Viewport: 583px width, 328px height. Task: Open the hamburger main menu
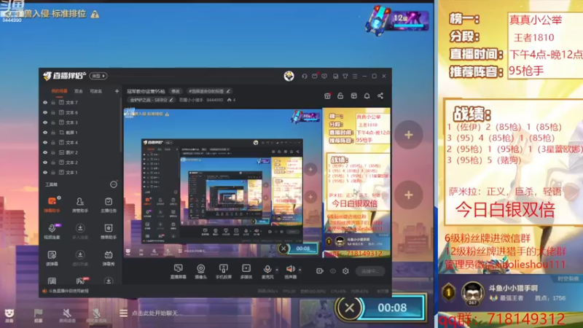pos(355,76)
